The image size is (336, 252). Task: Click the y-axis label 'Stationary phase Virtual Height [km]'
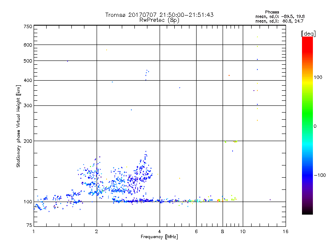pyautogui.click(x=18, y=126)
